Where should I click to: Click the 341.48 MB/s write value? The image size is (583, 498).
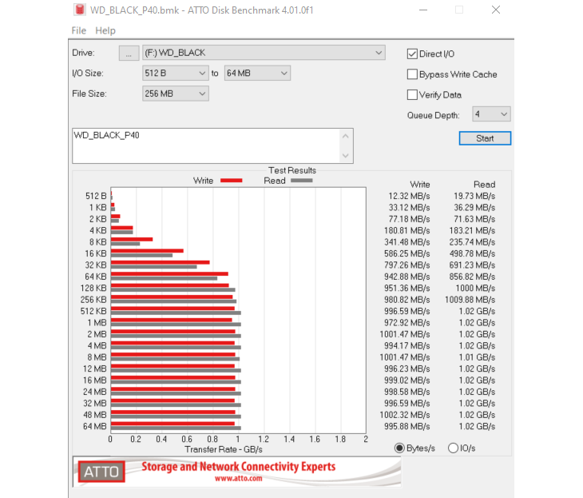click(407, 242)
